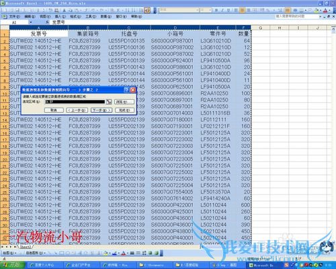The image size is (336, 269).
Task: Click the line style icon on drawing toolbar
Action: (x=132, y=253)
